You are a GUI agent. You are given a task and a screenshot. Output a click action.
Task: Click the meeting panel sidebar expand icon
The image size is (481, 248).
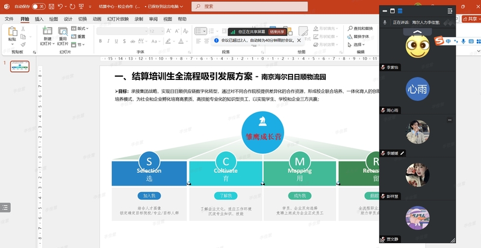[450, 11]
